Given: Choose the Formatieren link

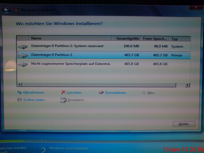Looking at the screenshot, I should [115, 93].
